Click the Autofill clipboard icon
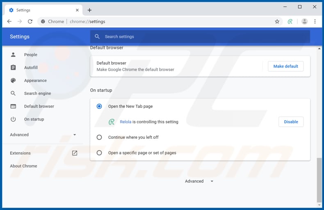Image resolution: width=324 pixels, height=210 pixels. pos(13,68)
